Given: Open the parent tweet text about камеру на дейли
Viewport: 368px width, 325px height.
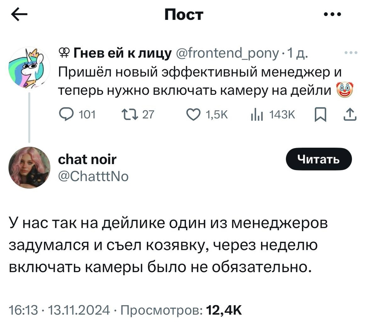Looking at the screenshot, I should click(200, 81).
